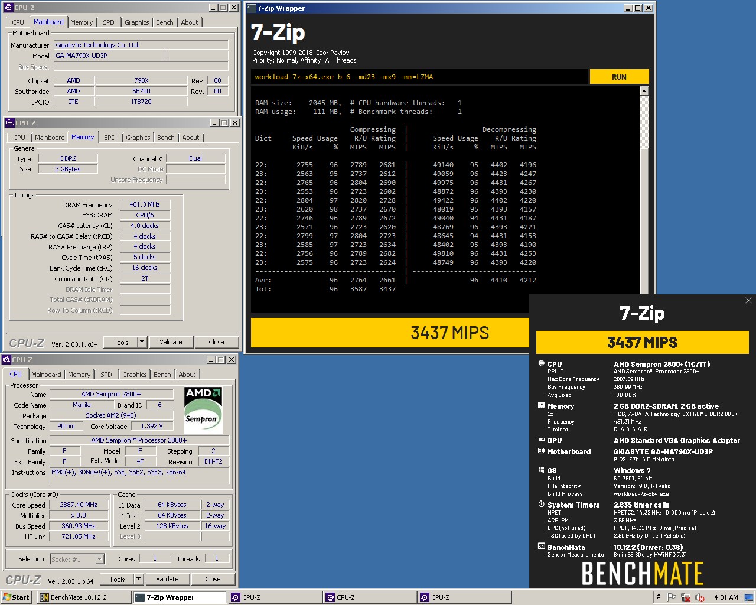The width and height of the screenshot is (756, 605).
Task: Click the GA-MA790X-UD3P model field
Action: [109, 56]
